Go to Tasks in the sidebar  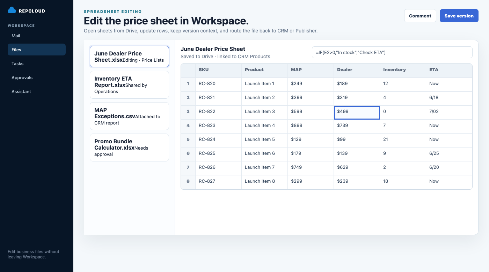[37, 63]
